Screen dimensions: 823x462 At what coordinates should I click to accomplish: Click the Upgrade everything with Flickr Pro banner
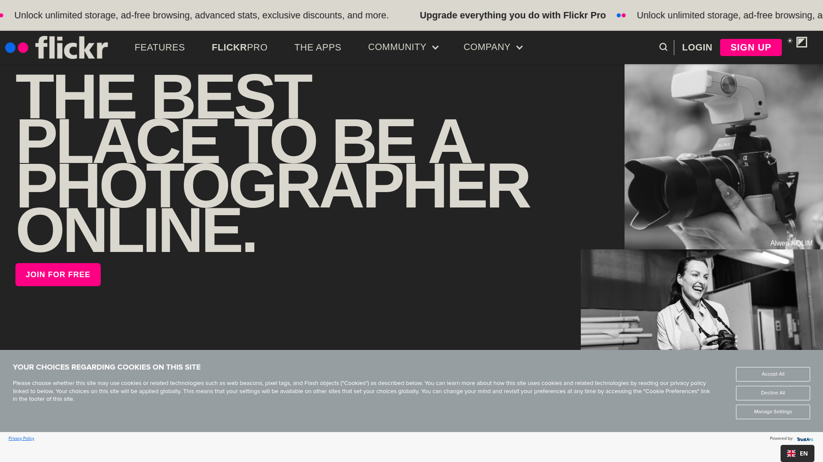[x=513, y=15]
